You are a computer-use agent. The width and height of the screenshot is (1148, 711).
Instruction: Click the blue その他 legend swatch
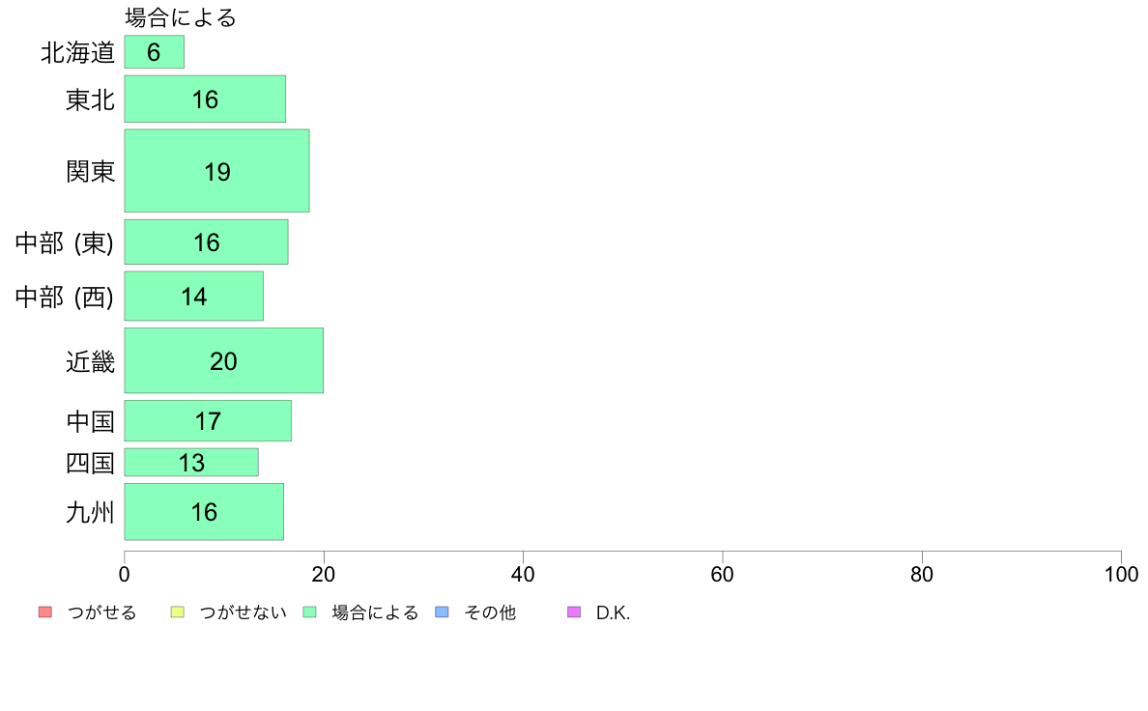point(442,612)
